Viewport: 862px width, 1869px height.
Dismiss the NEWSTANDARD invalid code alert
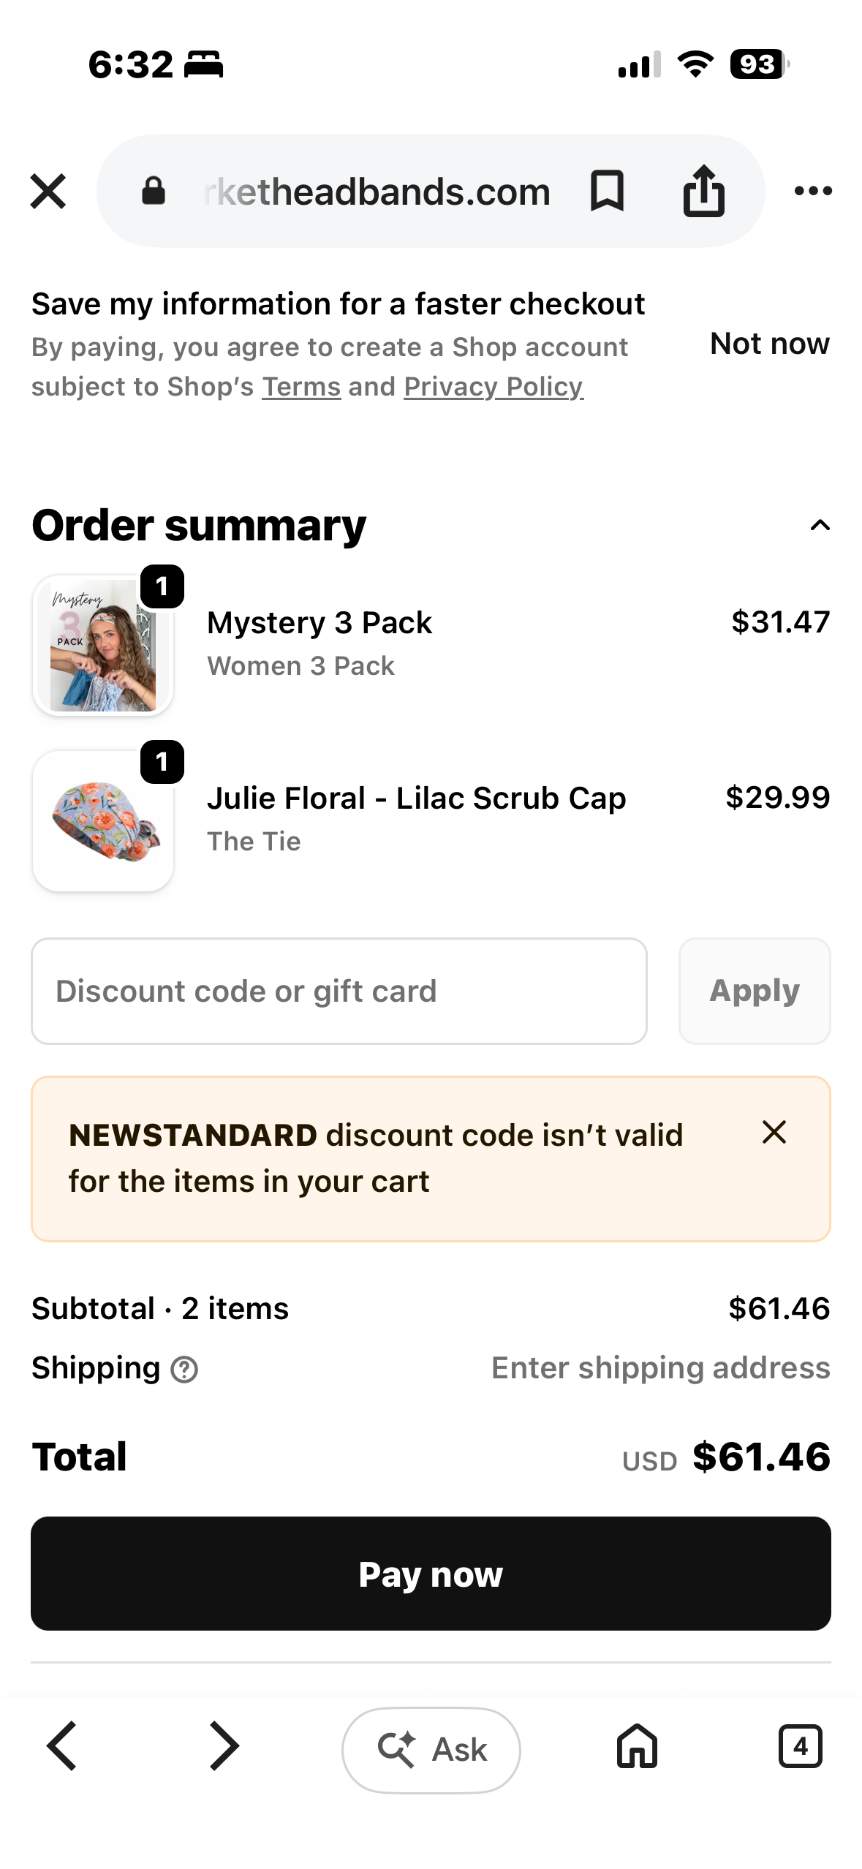click(x=774, y=1132)
